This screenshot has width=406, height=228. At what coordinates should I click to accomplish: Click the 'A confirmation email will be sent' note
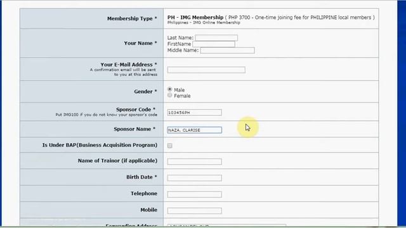[x=123, y=72]
